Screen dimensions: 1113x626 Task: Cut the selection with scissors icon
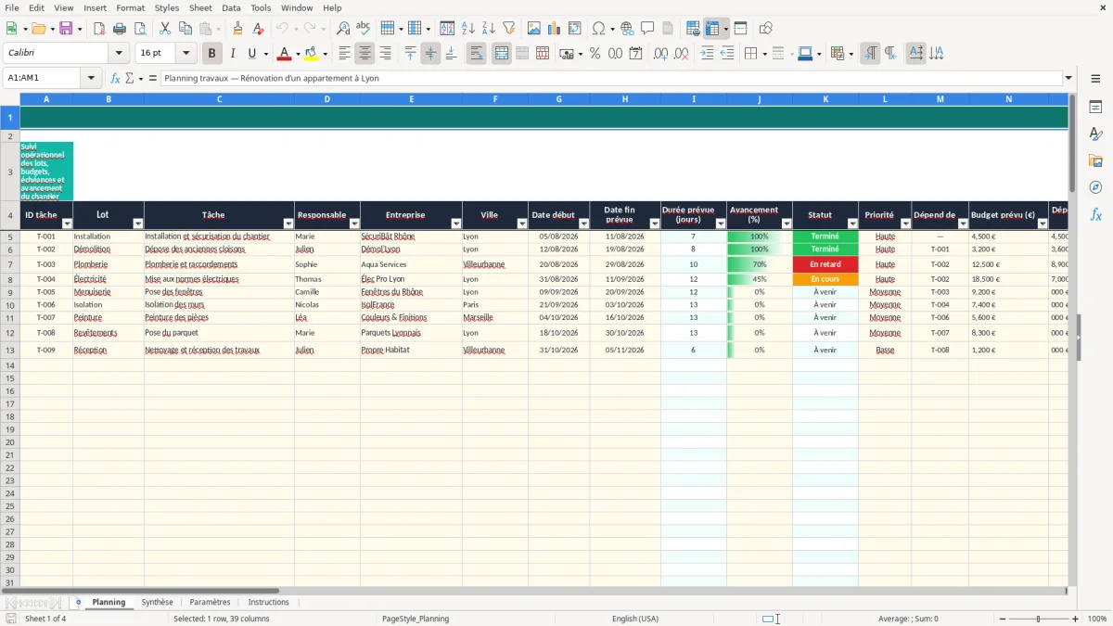[164, 29]
